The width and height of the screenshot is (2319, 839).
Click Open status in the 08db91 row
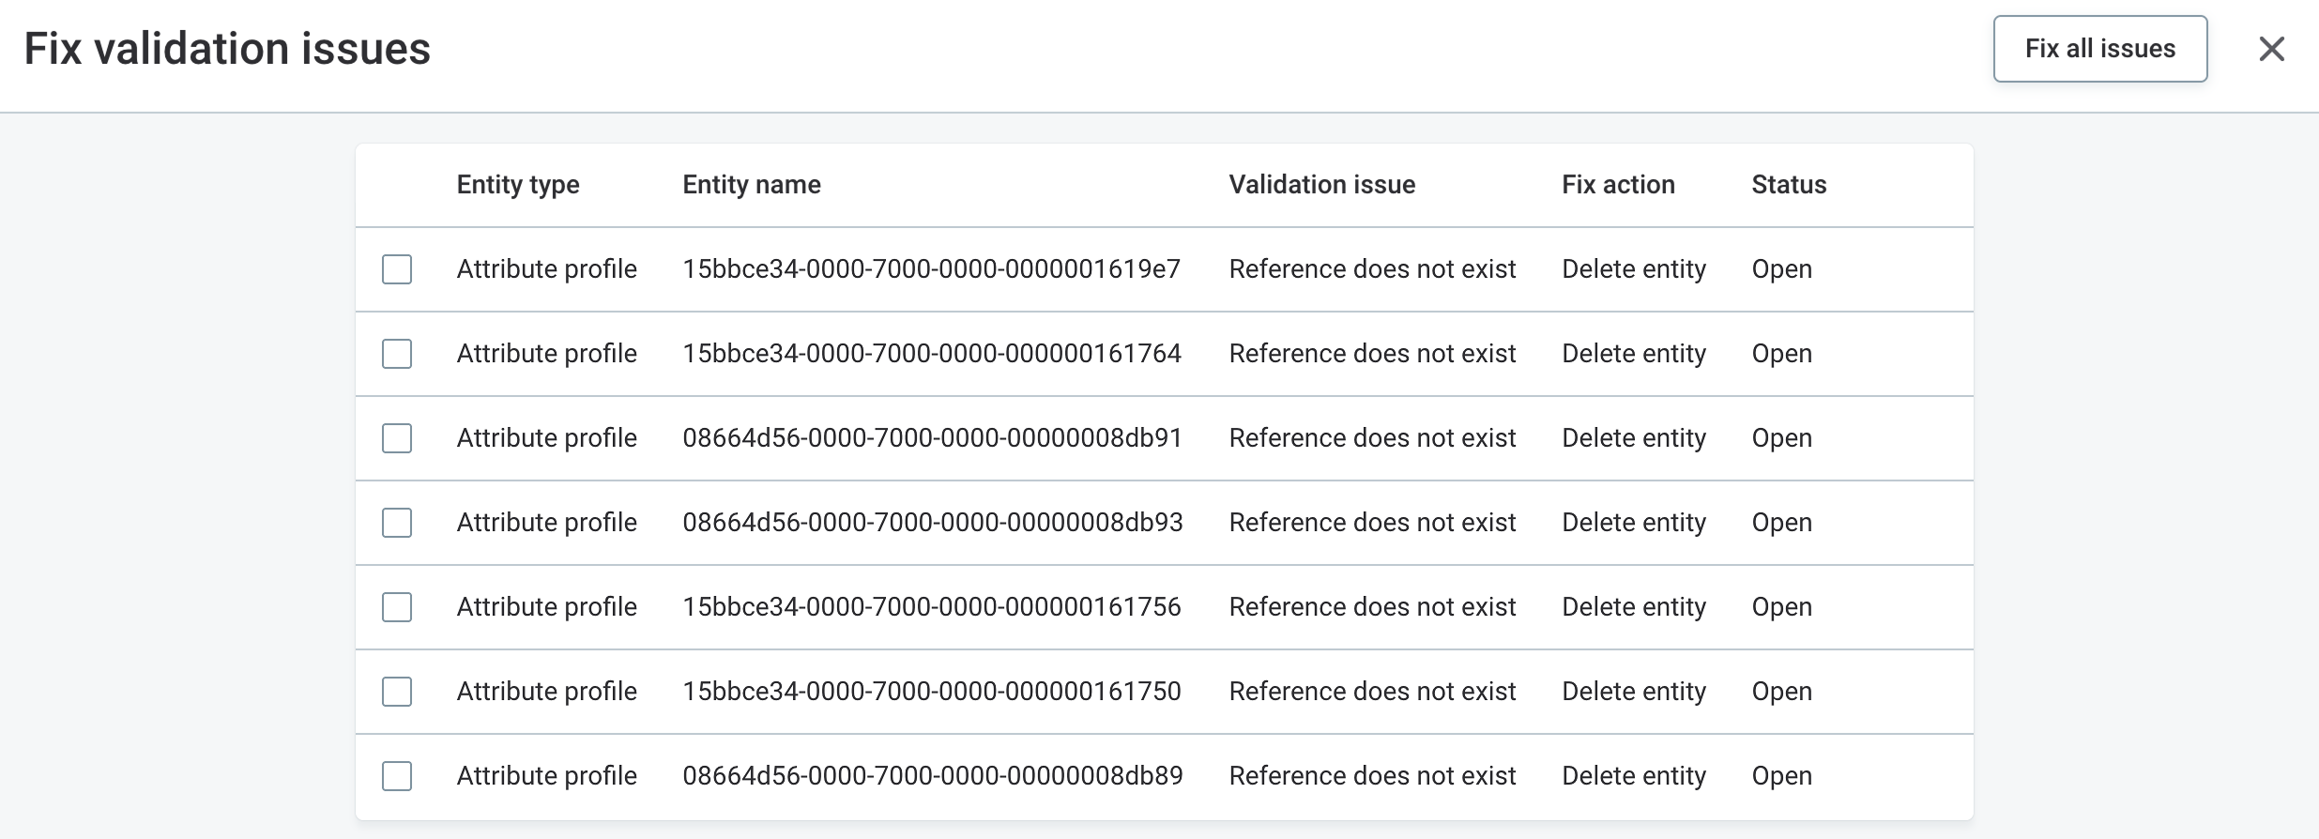1782,438
